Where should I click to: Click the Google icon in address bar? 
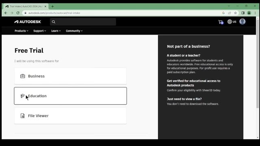[223, 13]
